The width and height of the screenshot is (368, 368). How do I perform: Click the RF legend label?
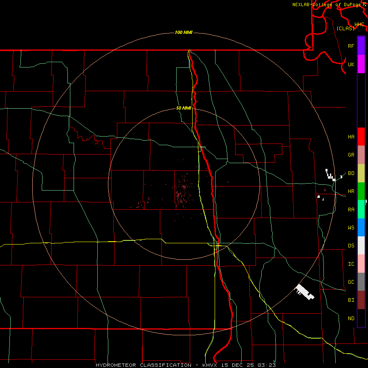point(351,46)
